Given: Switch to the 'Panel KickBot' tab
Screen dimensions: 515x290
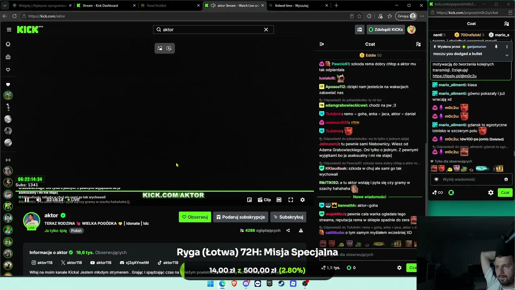Looking at the screenshot, I should [169, 6].
